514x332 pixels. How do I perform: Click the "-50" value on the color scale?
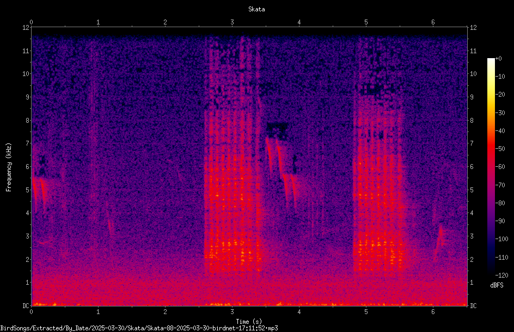(x=500, y=149)
